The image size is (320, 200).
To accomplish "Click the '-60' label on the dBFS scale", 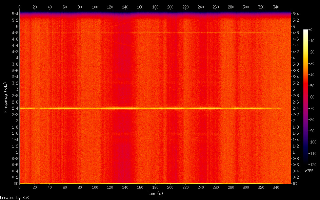I will point(313,97).
